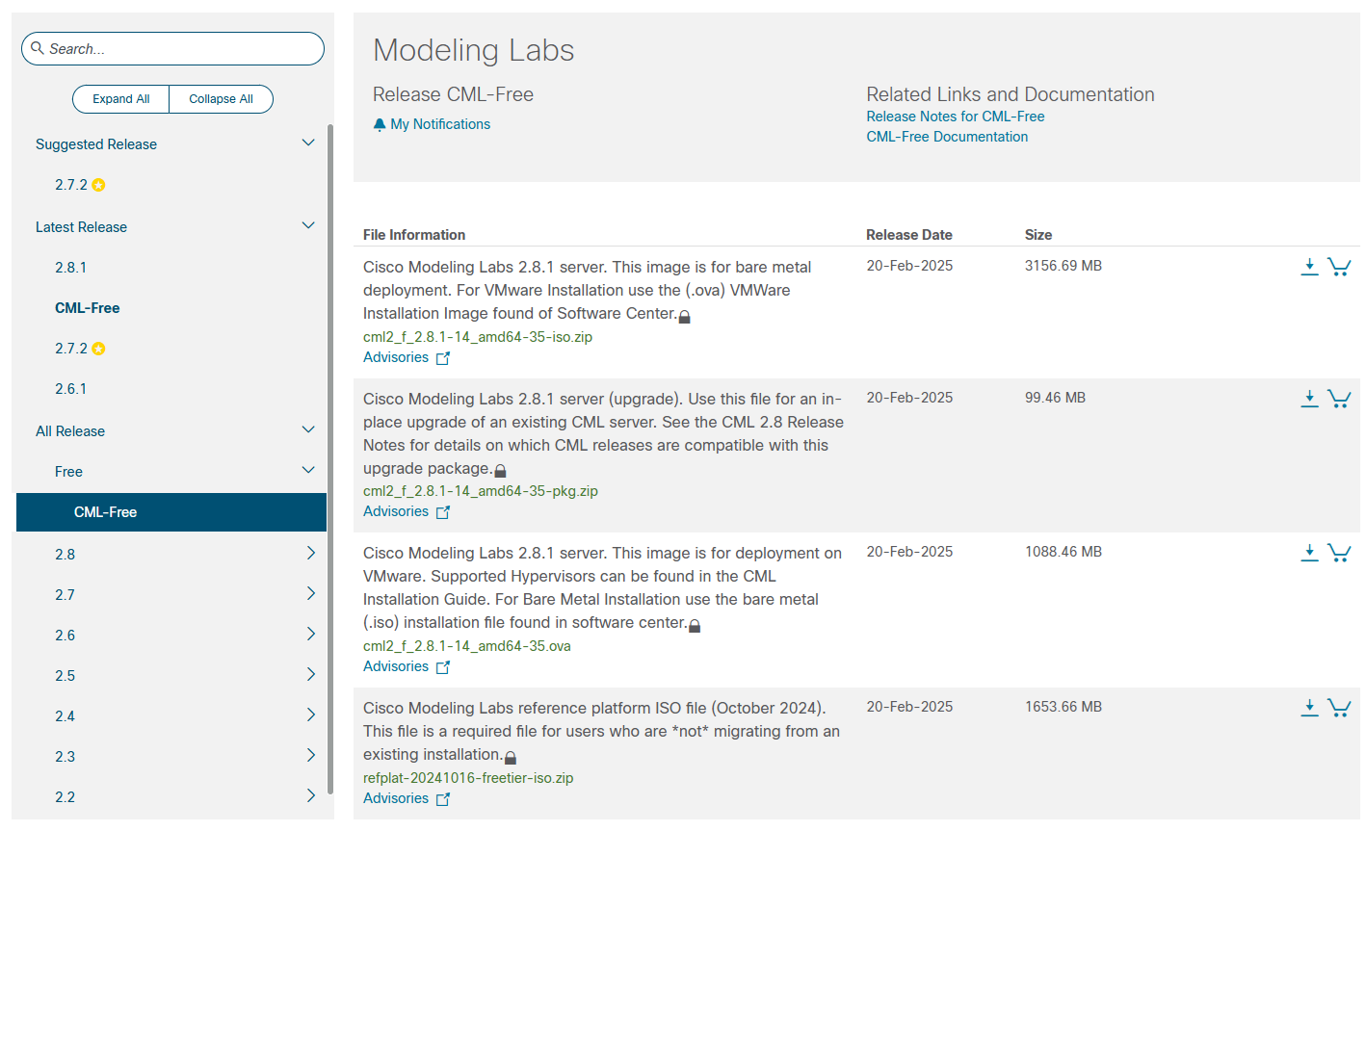Screen dimensions: 1365x1039
Task: Click star icon beside Suggested Release 2.7.2
Action: [98, 185]
